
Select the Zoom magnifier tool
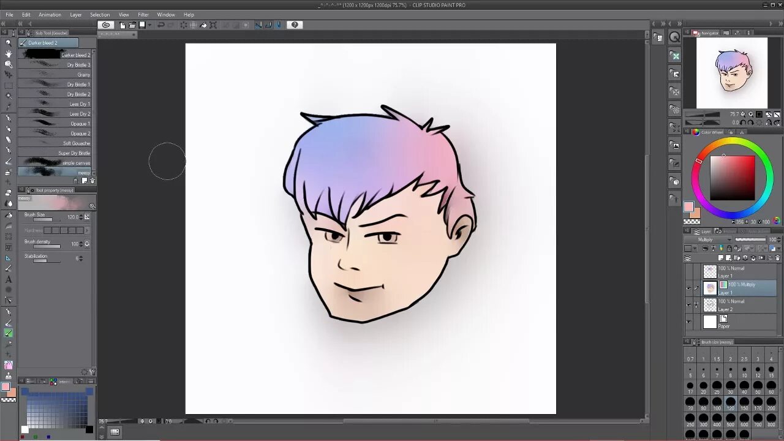click(x=8, y=43)
